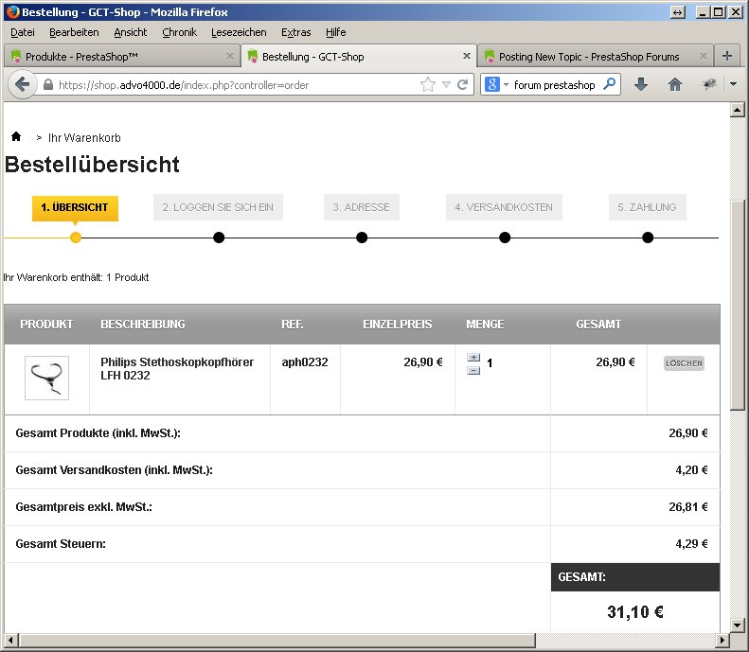
Task: Click the horizontal scrollbar left arrow
Action: pos(10,640)
